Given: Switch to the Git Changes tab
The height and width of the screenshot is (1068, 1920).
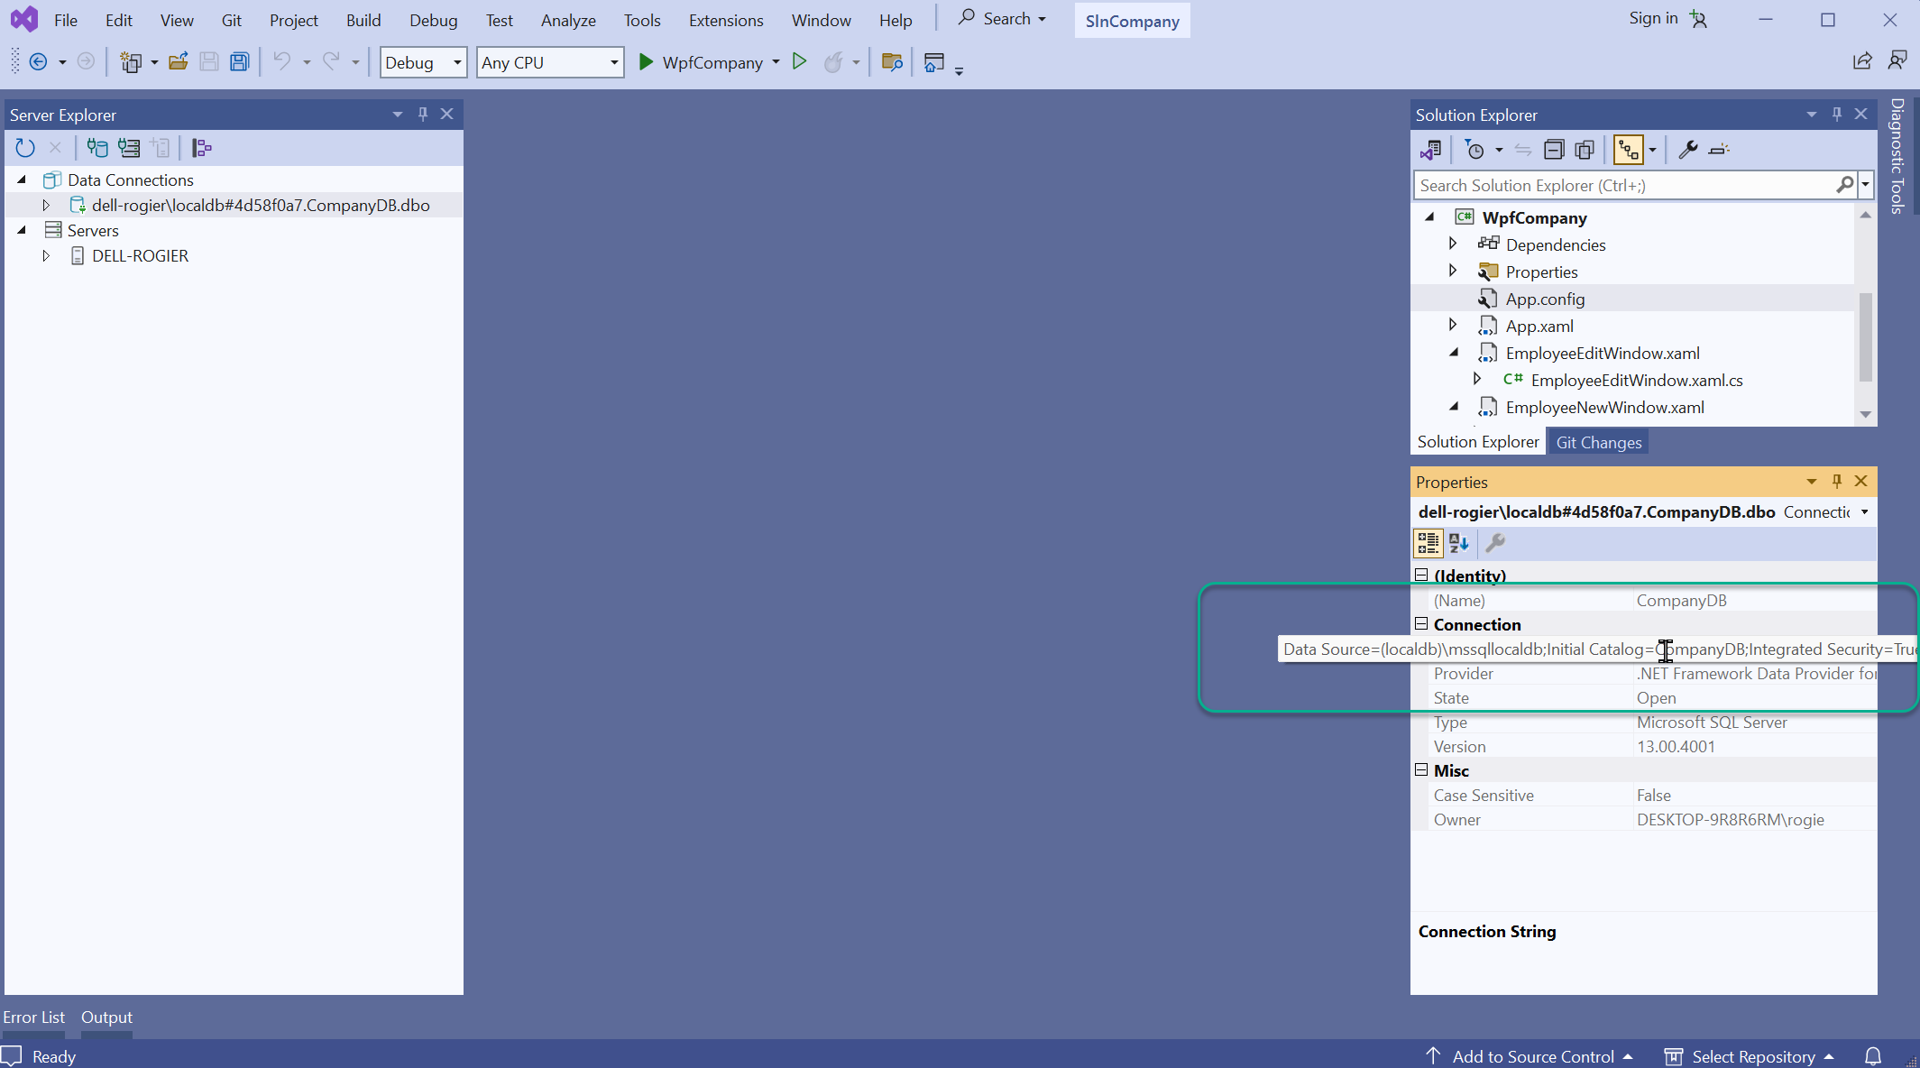Looking at the screenshot, I should pos(1598,442).
